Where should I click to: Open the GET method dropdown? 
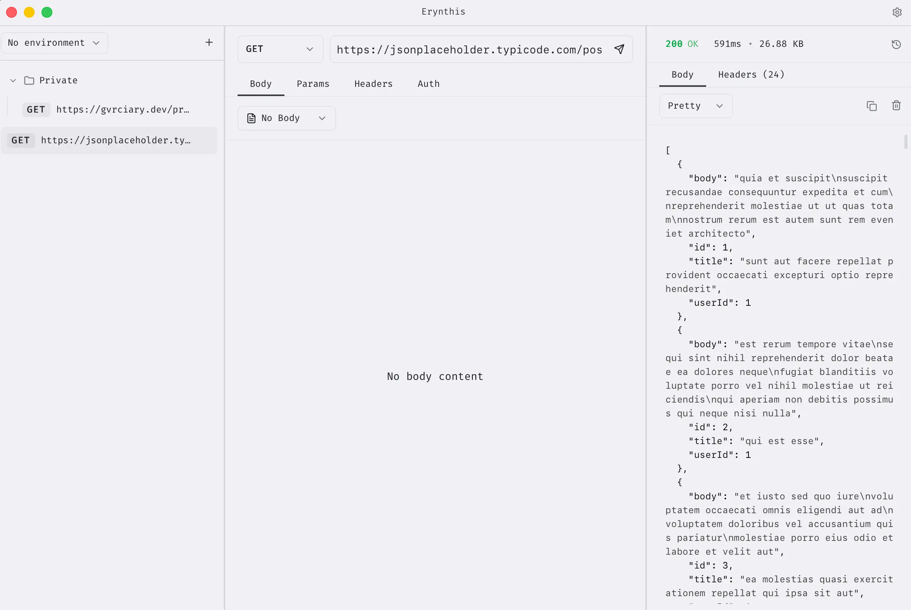[280, 49]
